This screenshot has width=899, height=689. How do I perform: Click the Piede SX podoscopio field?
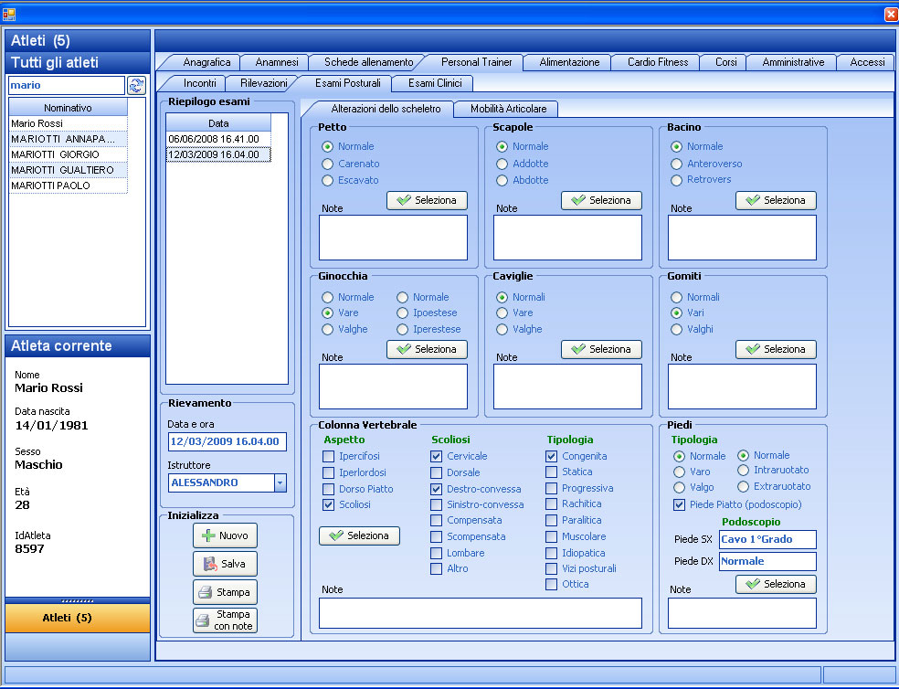767,539
